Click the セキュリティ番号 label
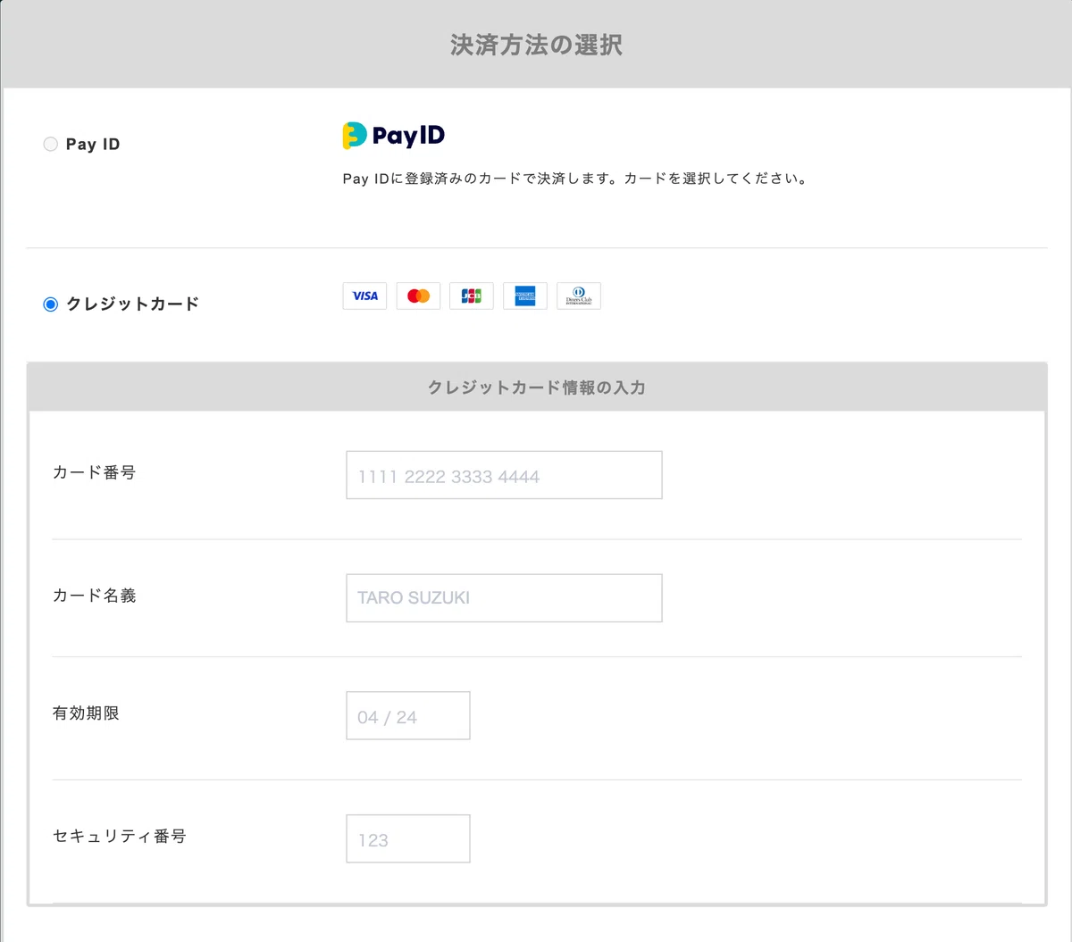1072x942 pixels. point(119,837)
